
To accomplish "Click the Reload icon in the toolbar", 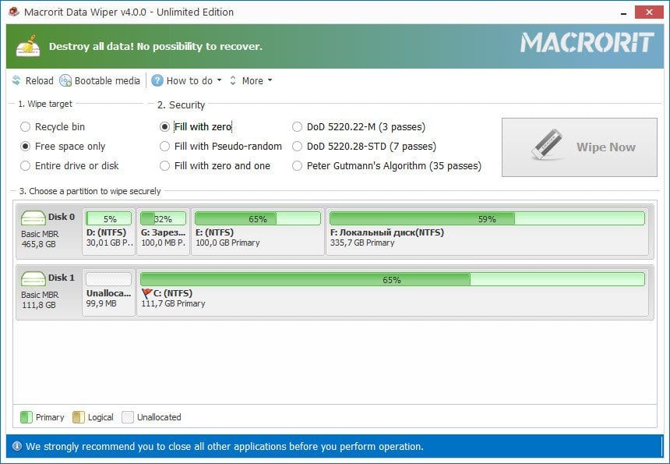I will 16,80.
